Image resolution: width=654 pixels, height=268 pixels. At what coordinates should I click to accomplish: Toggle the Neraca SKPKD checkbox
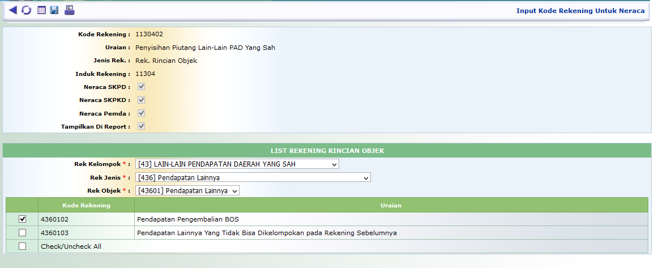tap(142, 100)
